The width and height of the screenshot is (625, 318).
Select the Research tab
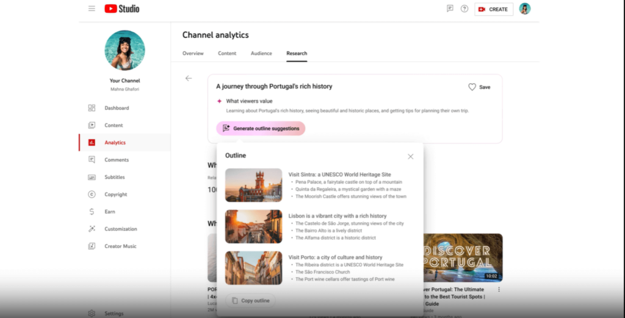(297, 53)
